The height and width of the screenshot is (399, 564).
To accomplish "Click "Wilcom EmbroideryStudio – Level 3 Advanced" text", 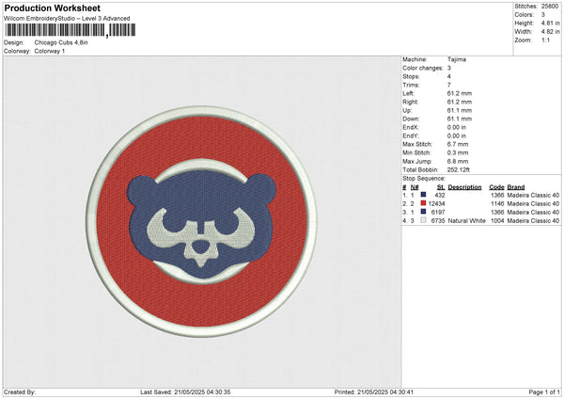I will (x=67, y=19).
